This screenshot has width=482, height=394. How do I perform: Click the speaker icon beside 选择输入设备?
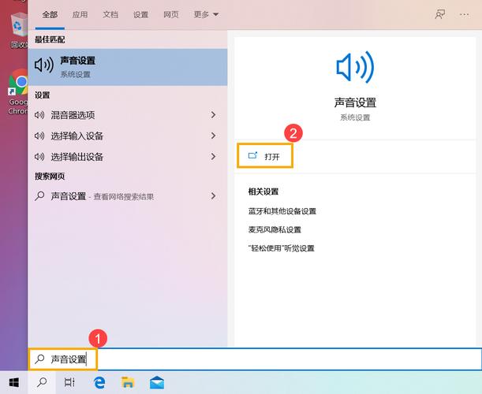(x=39, y=136)
